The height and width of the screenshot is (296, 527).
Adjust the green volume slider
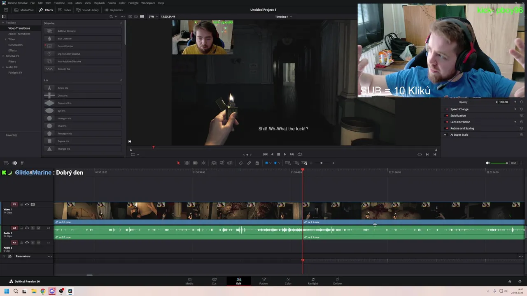click(x=499, y=163)
